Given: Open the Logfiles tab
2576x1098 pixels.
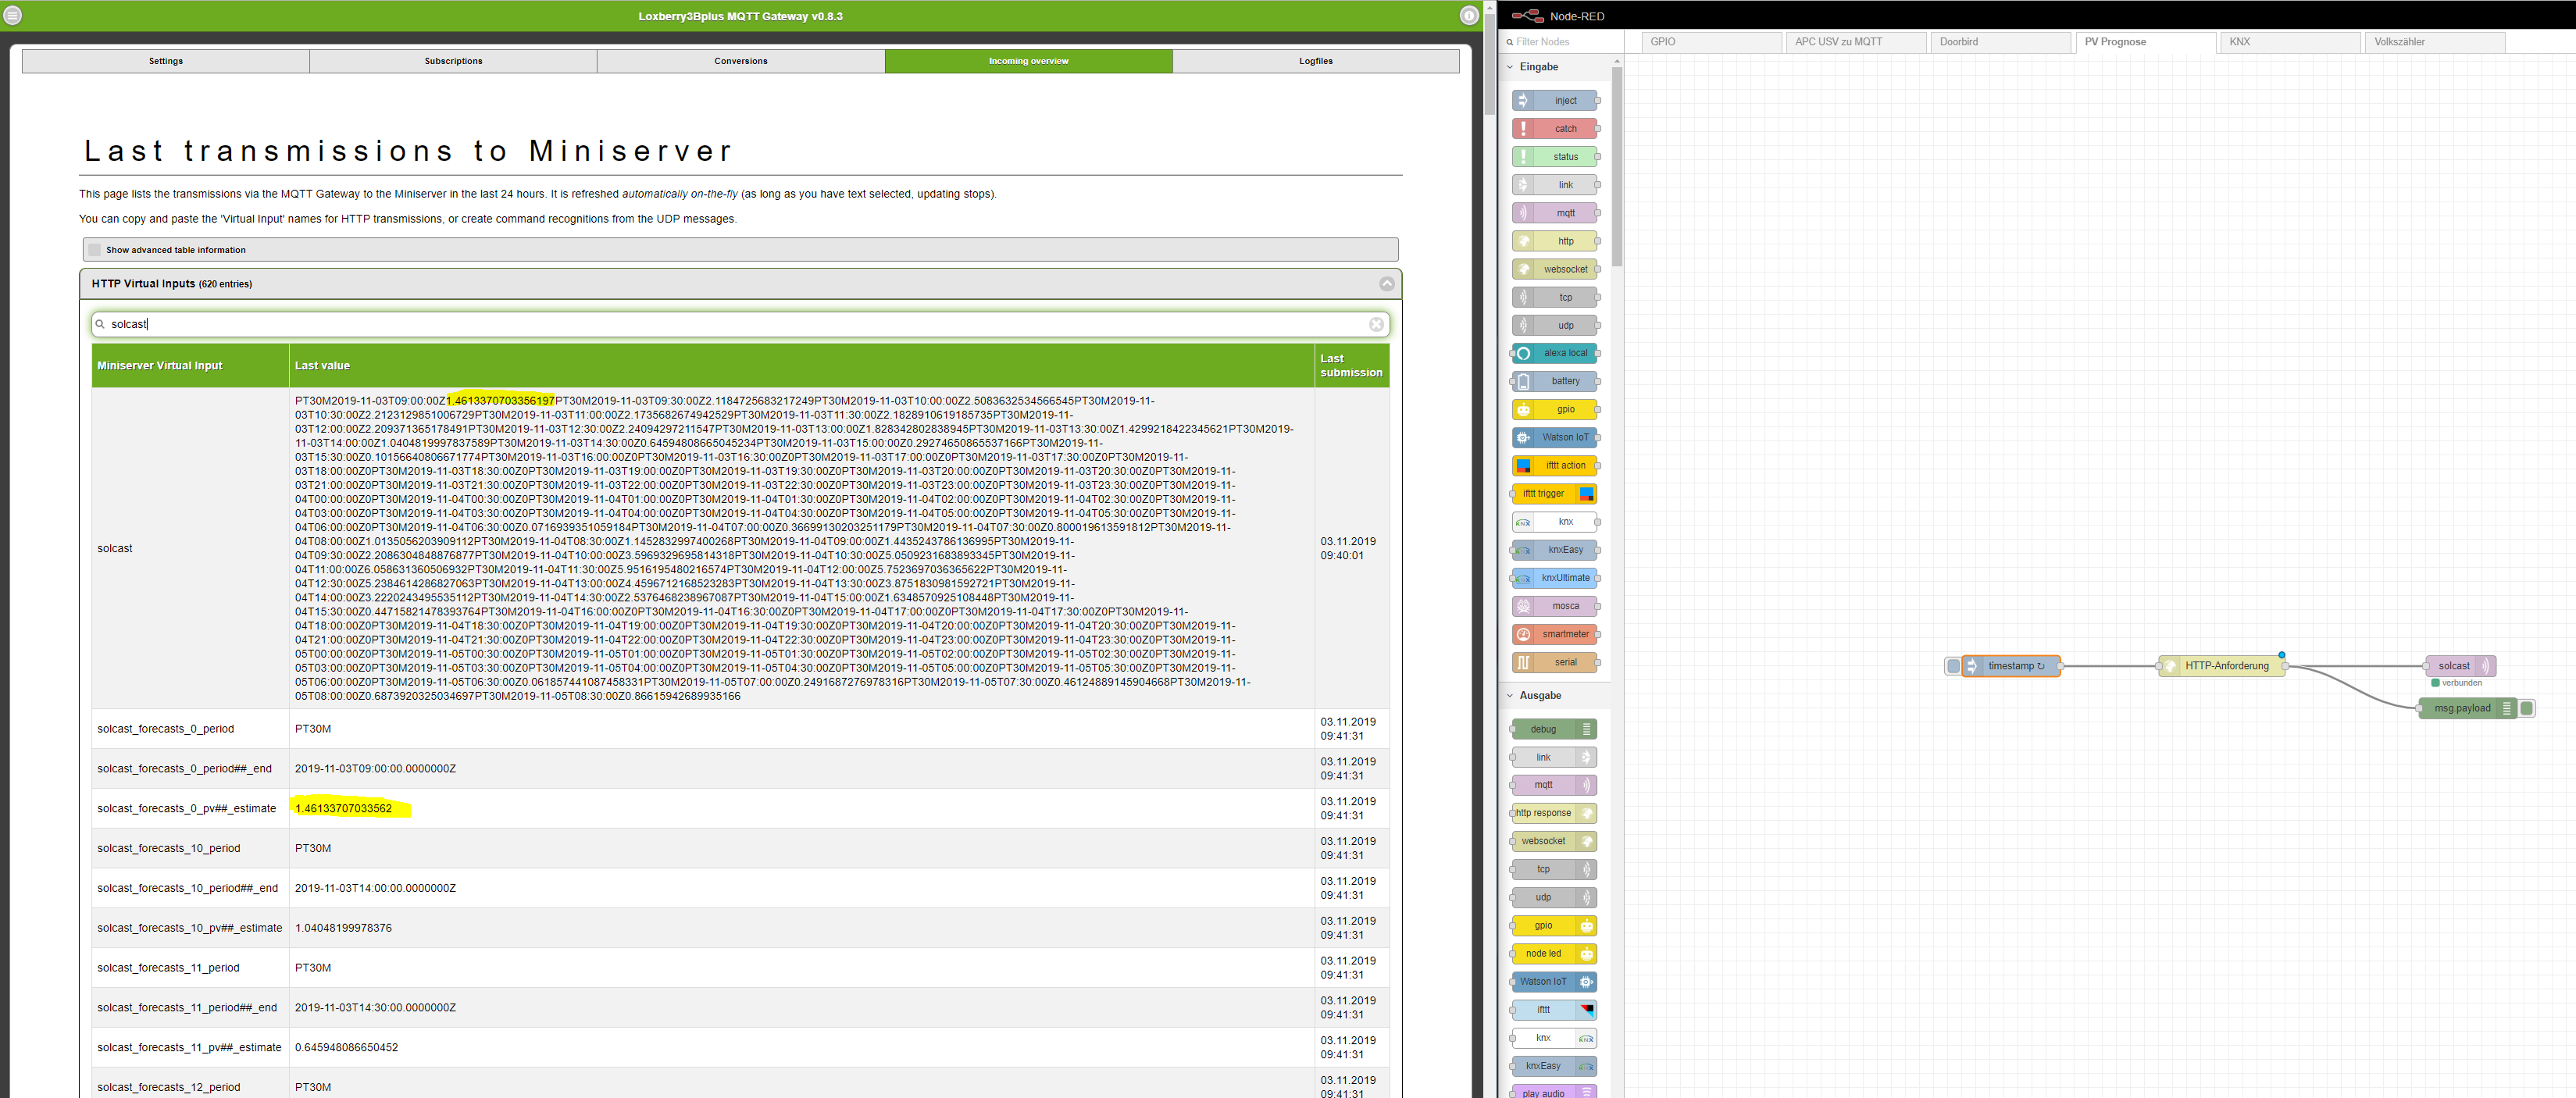Looking at the screenshot, I should pyautogui.click(x=1315, y=61).
